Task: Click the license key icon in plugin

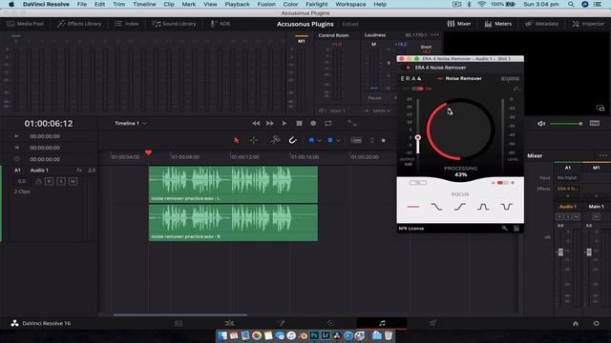Action: (x=505, y=229)
